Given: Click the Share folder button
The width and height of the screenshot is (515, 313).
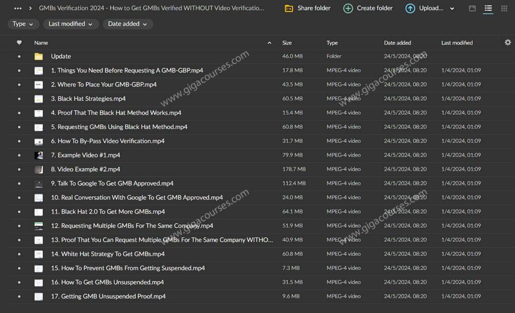Looking at the screenshot, I should (307, 8).
